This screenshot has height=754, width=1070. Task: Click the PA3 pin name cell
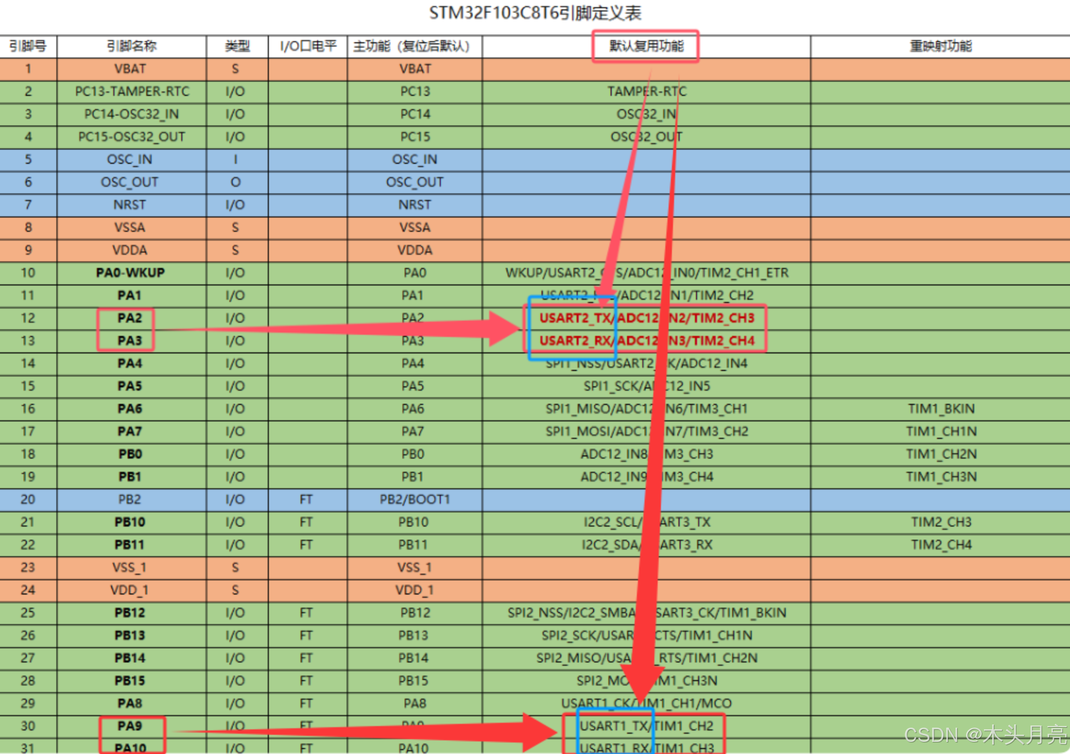pyautogui.click(x=131, y=341)
